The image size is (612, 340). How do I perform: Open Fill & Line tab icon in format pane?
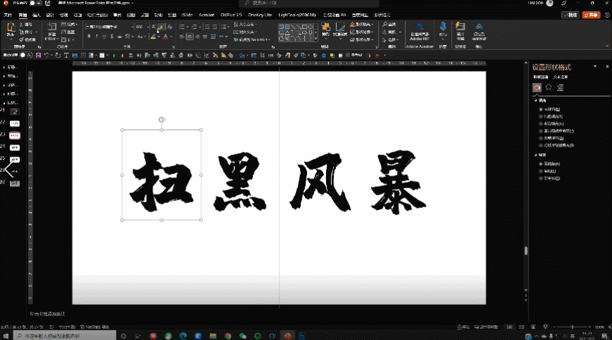tap(537, 87)
